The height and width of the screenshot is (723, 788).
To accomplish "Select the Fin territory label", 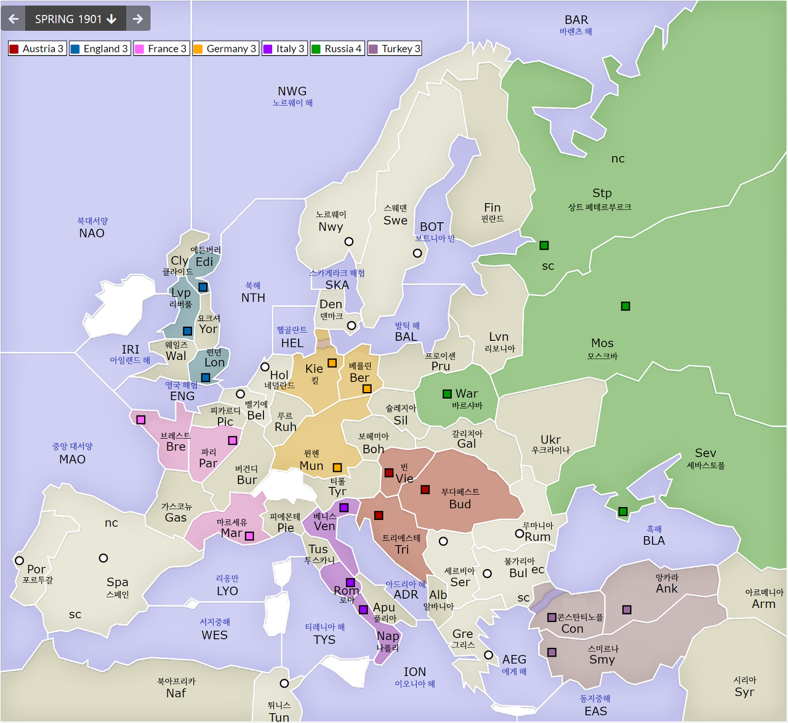I will coord(492,207).
